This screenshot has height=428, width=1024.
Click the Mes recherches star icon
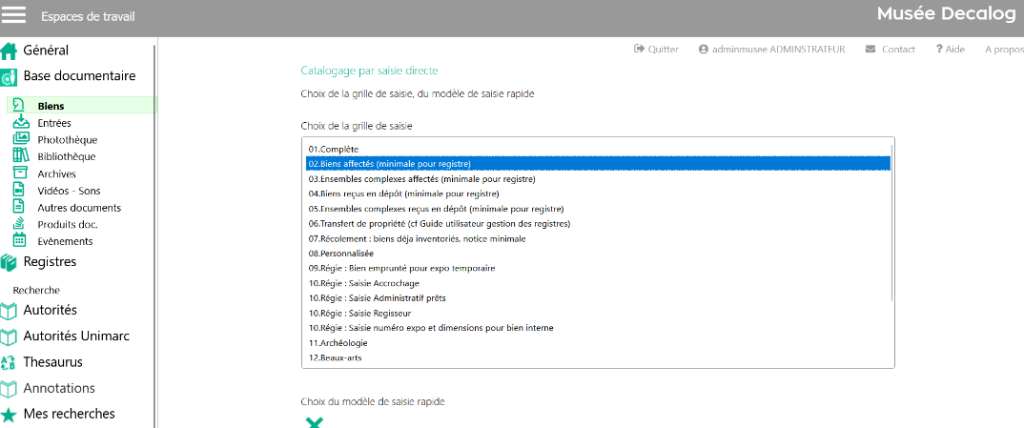pos(10,415)
